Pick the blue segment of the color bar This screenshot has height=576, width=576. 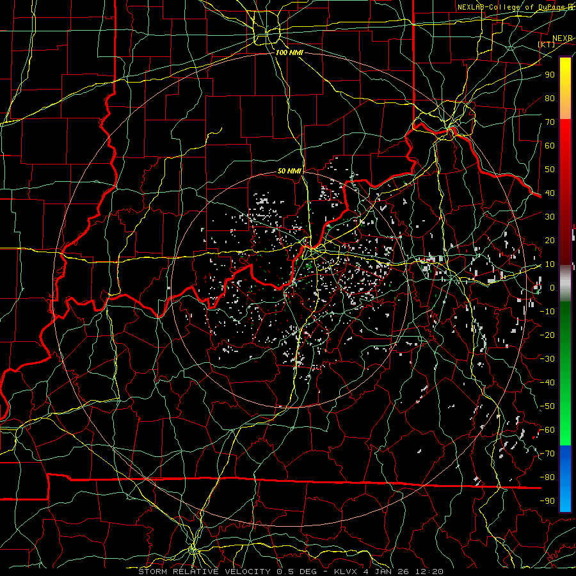coord(565,479)
